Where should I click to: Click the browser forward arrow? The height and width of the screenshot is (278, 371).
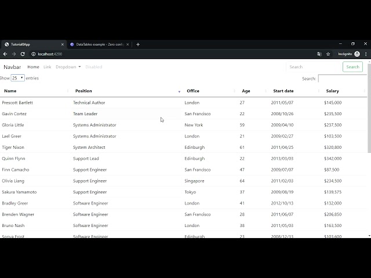point(14,54)
